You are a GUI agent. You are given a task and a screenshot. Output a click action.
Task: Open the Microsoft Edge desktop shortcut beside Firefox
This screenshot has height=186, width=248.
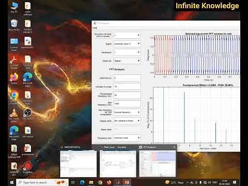click(x=27, y=79)
